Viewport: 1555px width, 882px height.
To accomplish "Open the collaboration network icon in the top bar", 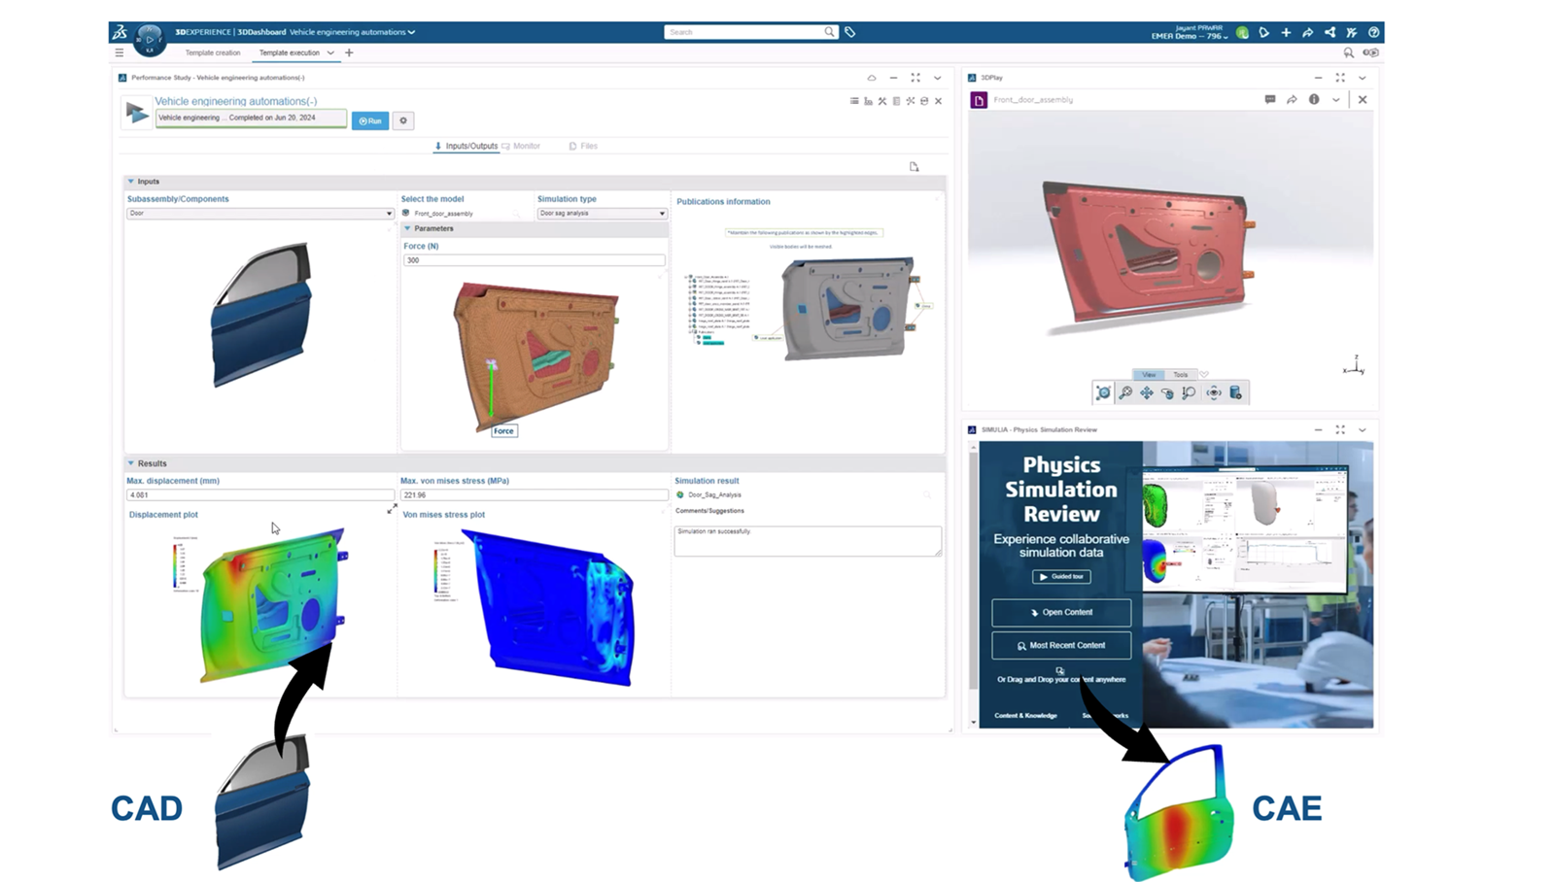I will click(x=1330, y=33).
